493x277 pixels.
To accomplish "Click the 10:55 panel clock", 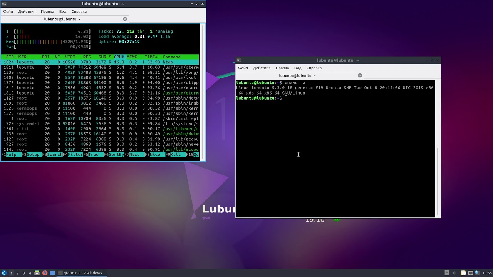I will (487, 273).
